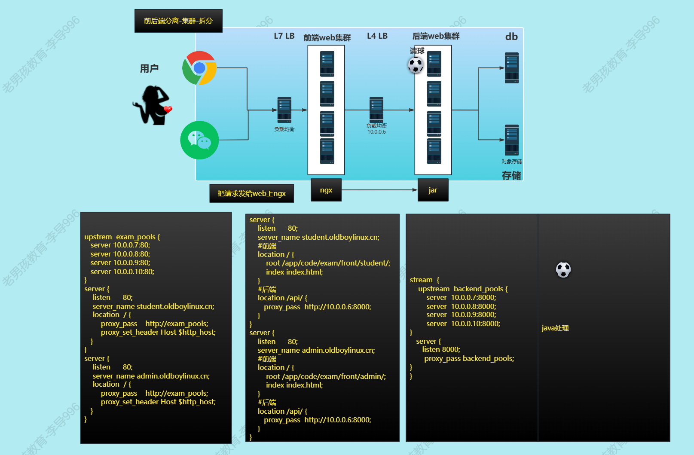The width and height of the screenshot is (694, 455).
Task: Click the java处理 text label
Action: coord(555,328)
